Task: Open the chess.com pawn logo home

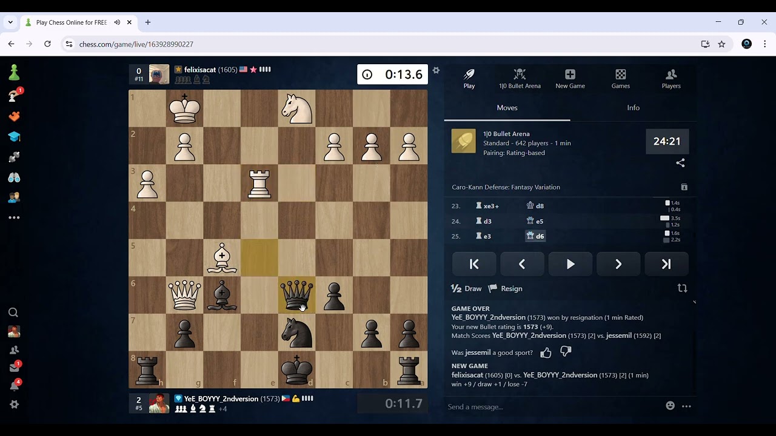Action: (14, 73)
